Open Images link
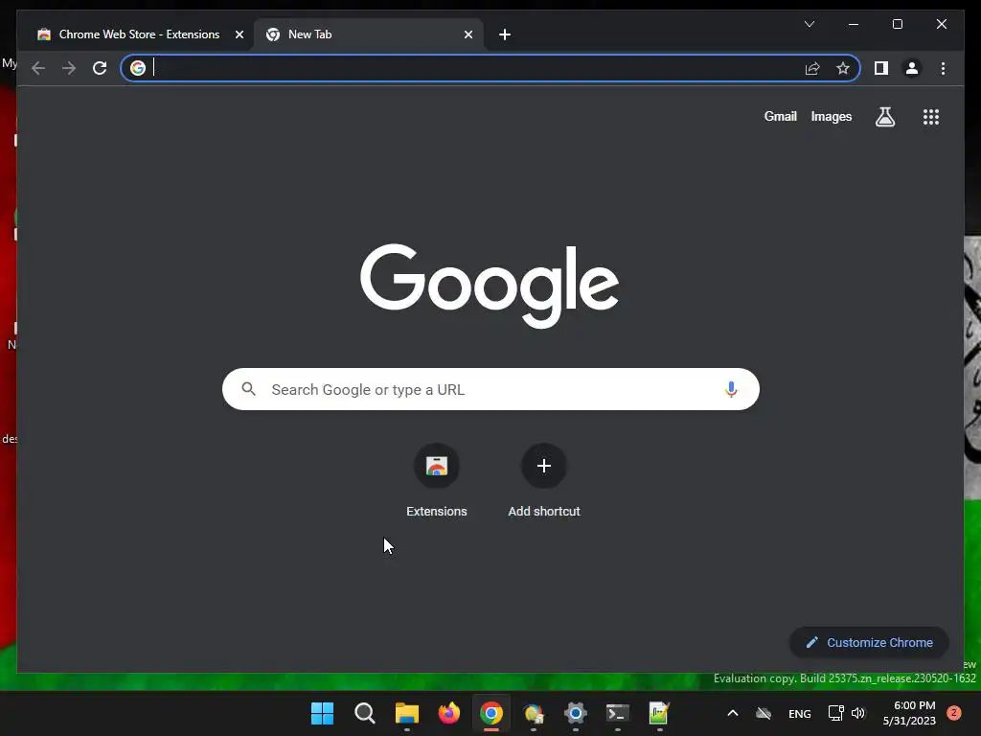This screenshot has width=981, height=736. (x=831, y=116)
